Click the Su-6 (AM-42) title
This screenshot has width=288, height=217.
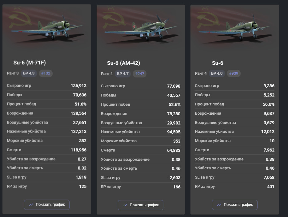[x=123, y=63]
